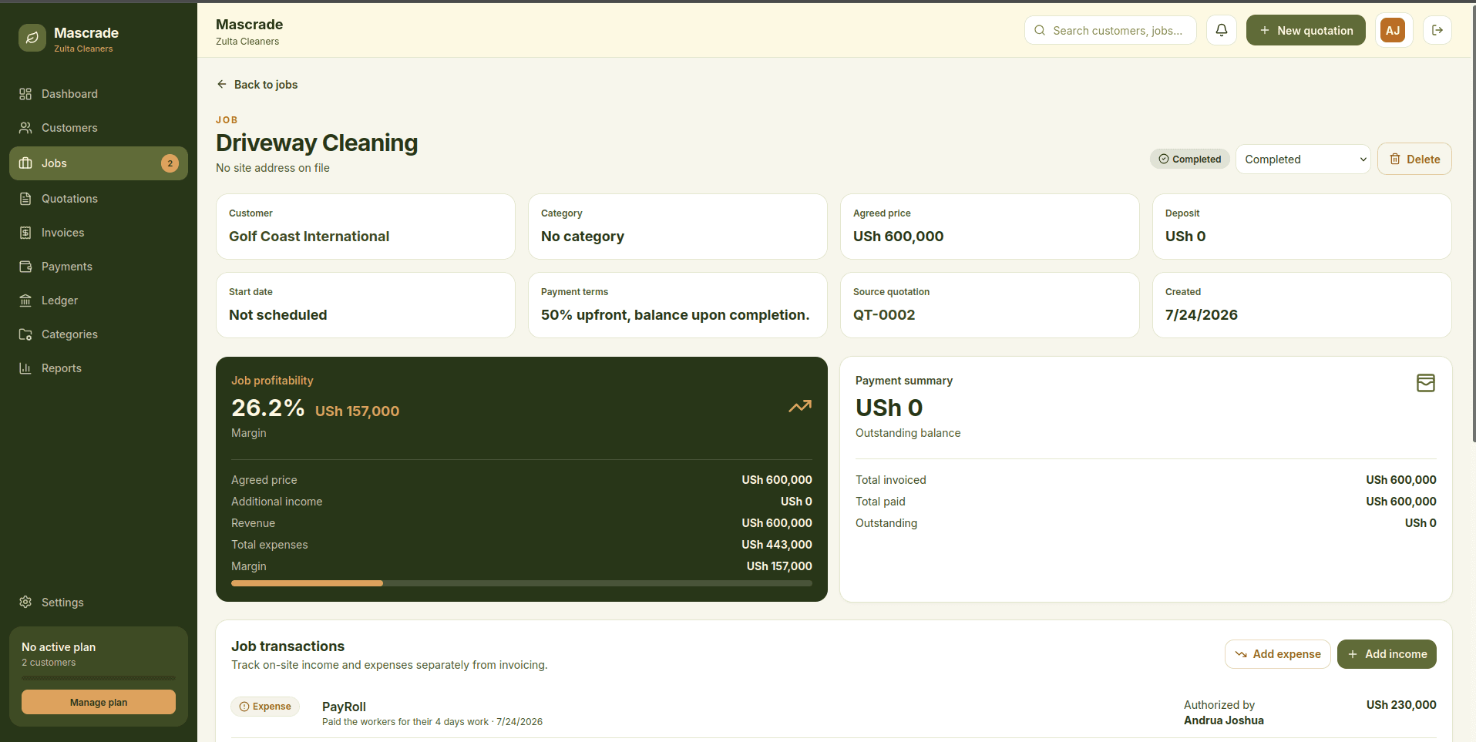
Task: Click the Reports bar chart icon
Action: pos(25,368)
